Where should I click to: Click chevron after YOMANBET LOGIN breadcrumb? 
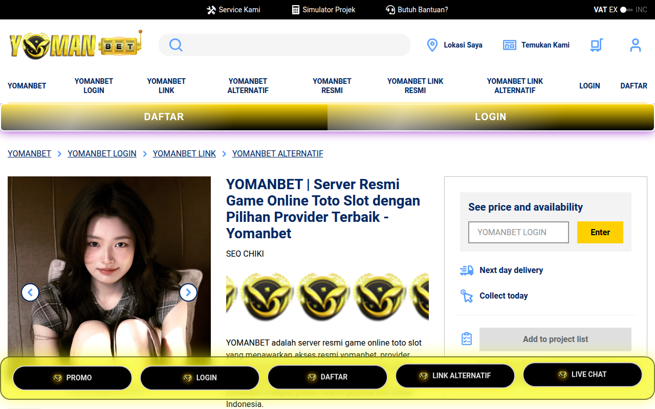145,154
